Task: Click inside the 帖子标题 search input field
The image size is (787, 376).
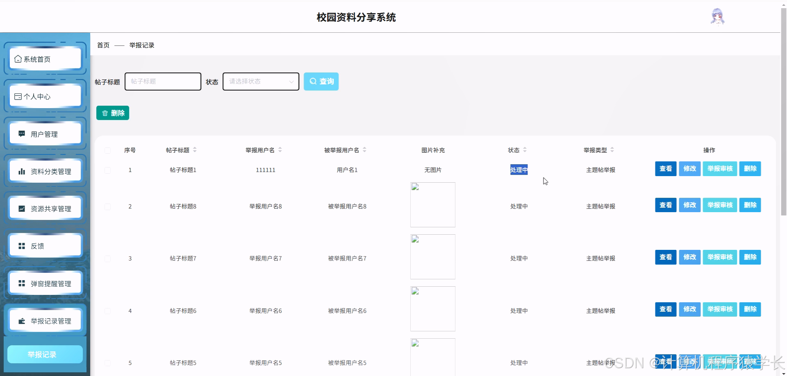Action: tap(162, 81)
